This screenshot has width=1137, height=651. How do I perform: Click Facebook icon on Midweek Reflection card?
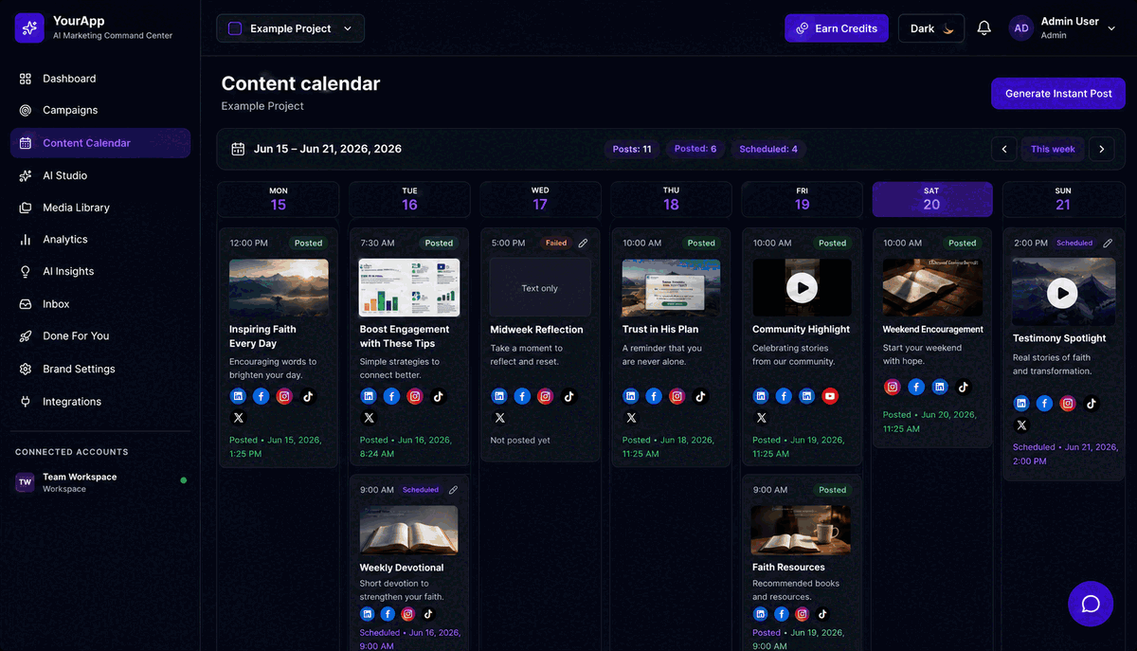(x=523, y=397)
